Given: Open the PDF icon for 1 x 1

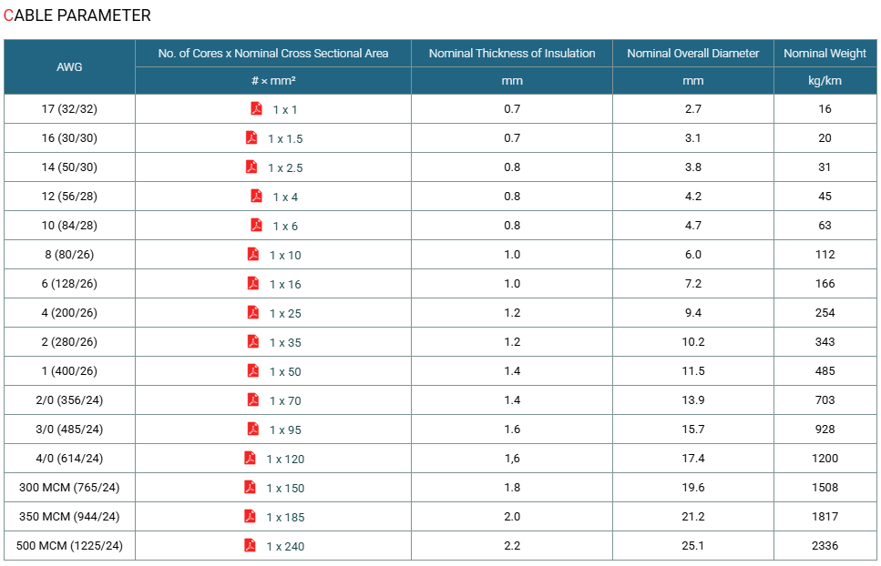Looking at the screenshot, I should (256, 108).
